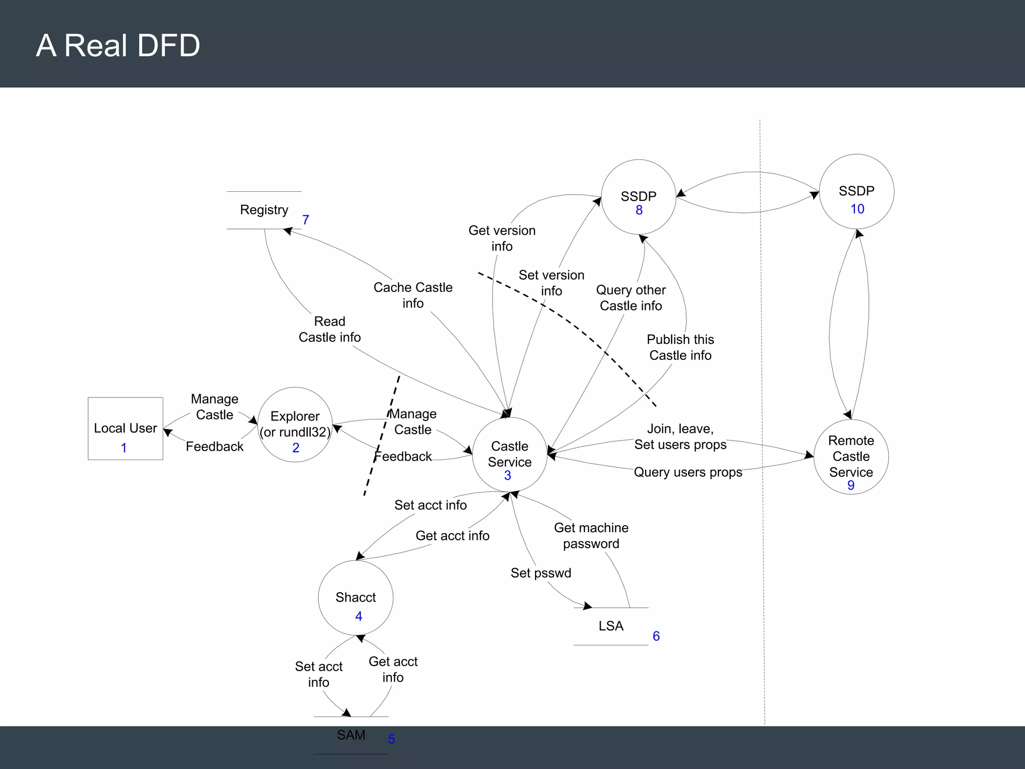Select the SAM data store label
1025x769 pixels.
[x=351, y=735]
